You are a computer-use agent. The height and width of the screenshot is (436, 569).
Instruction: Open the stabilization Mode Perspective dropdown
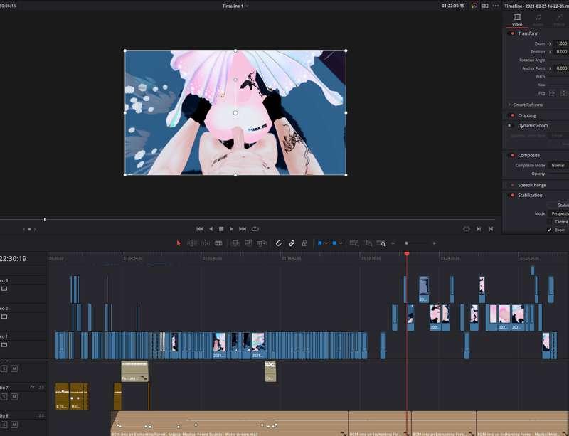[558, 213]
